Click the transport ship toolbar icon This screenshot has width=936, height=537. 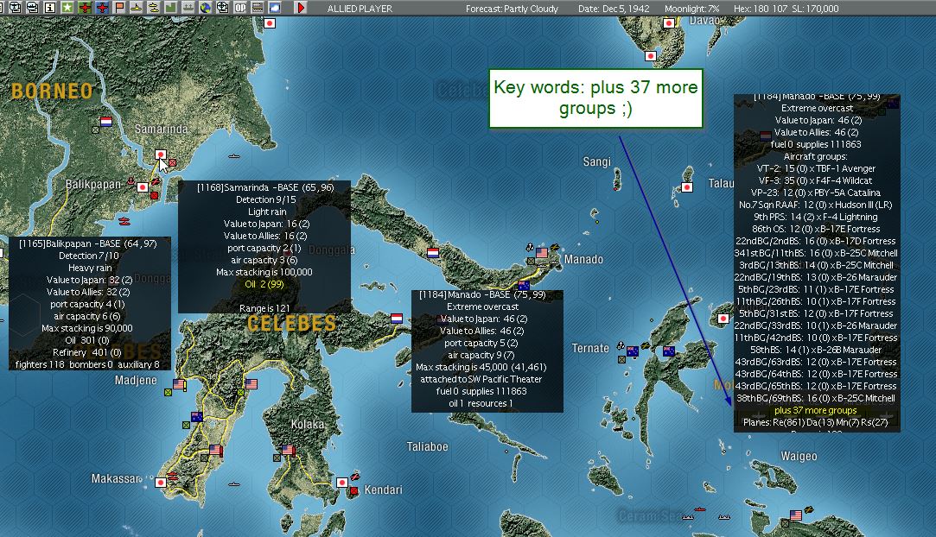coord(188,8)
